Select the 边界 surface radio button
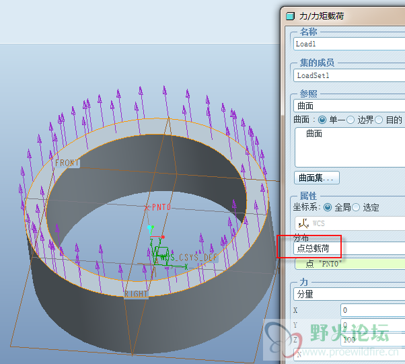 click(350, 120)
